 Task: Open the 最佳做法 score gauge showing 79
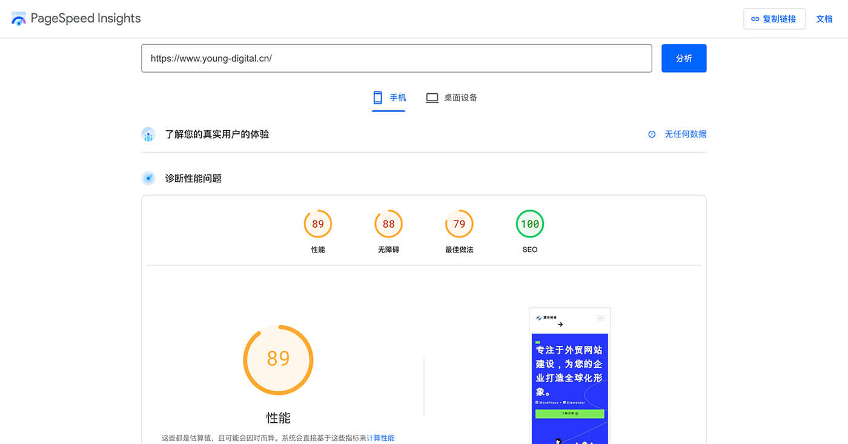(459, 224)
